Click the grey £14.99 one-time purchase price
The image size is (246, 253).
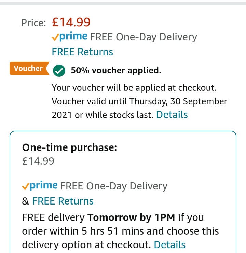[x=38, y=161]
